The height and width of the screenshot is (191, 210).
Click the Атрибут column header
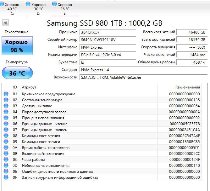tap(89, 87)
